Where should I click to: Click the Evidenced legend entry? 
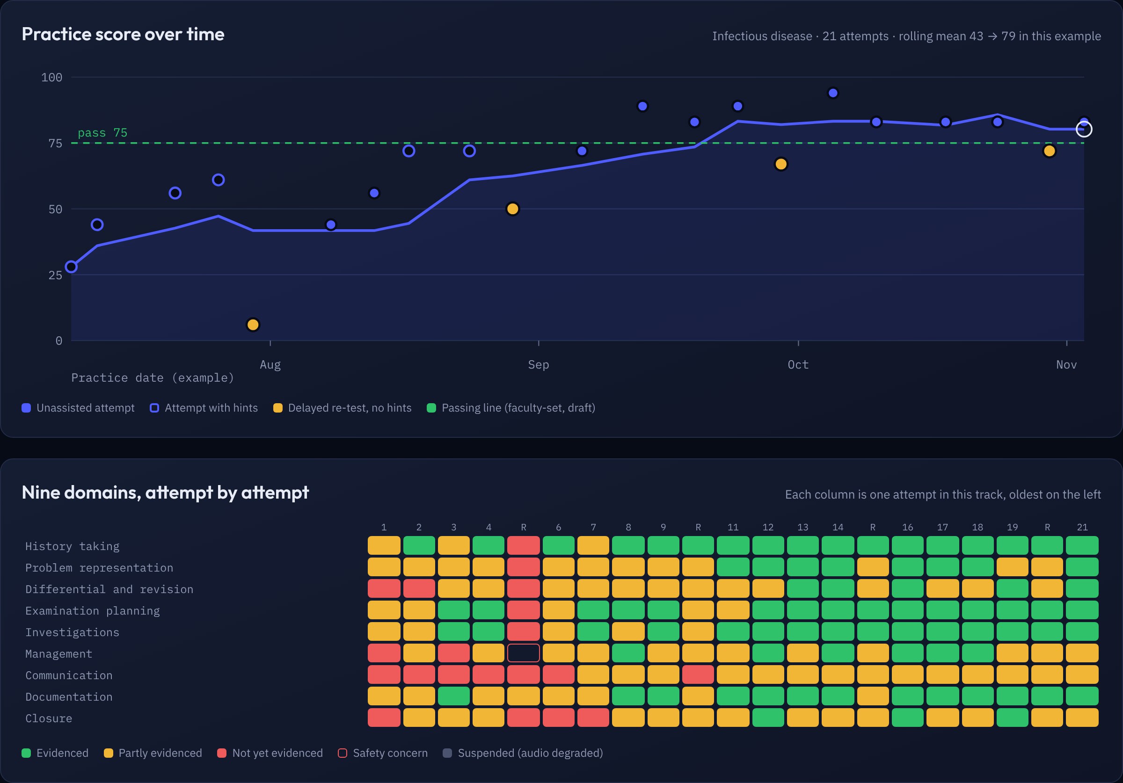coord(55,753)
